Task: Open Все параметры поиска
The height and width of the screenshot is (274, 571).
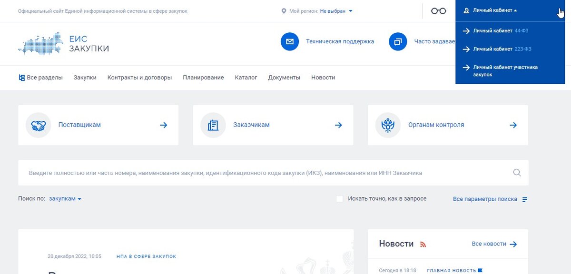Action: 484,199
